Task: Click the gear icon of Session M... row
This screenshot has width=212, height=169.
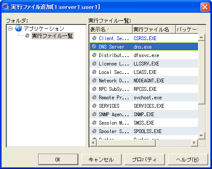Action: 94,123
